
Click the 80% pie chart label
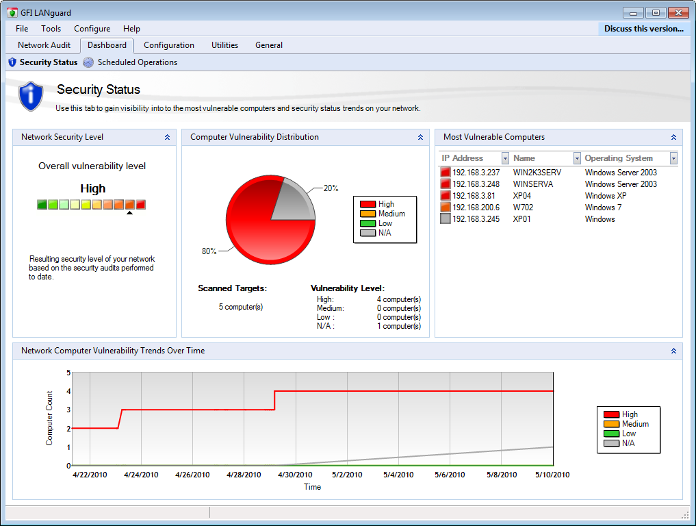209,251
